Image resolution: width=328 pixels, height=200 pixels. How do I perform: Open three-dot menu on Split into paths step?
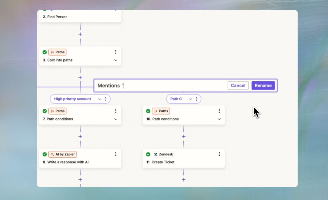(x=116, y=52)
